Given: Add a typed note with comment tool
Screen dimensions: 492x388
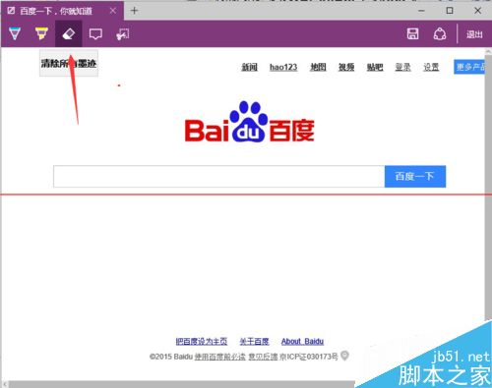Looking at the screenshot, I should 95,34.
